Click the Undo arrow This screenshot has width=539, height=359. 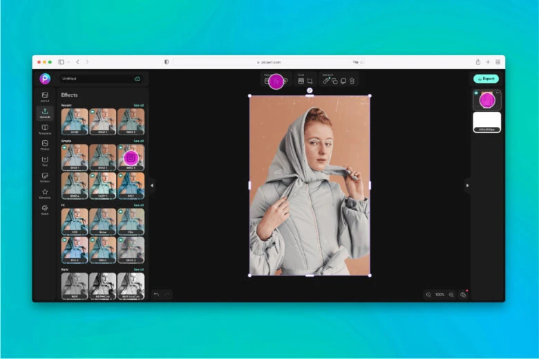(156, 295)
